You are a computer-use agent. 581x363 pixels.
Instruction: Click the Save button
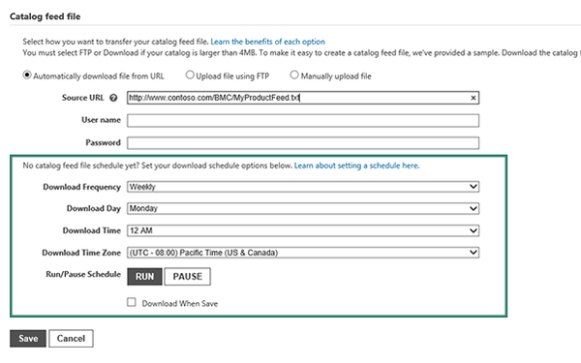tap(28, 339)
